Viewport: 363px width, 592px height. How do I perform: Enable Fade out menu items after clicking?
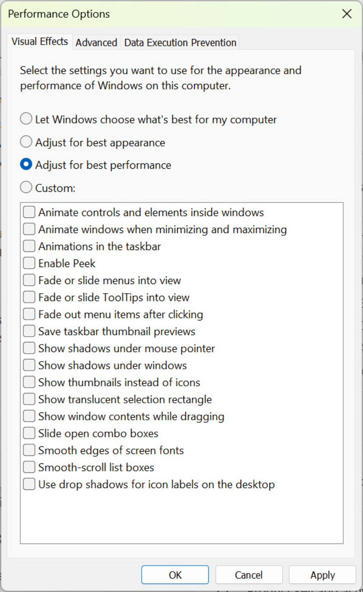[x=29, y=314]
